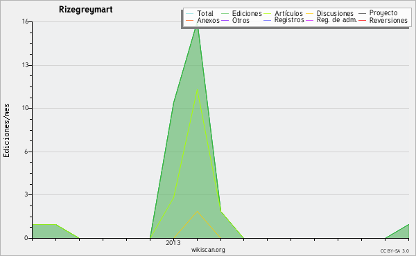Click the purple Otros legend line swatch
This screenshot has width=416, height=256.
[x=225, y=20]
